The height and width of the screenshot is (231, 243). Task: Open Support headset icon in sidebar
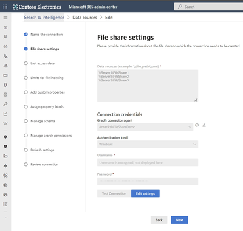pyautogui.click(x=5, y=85)
